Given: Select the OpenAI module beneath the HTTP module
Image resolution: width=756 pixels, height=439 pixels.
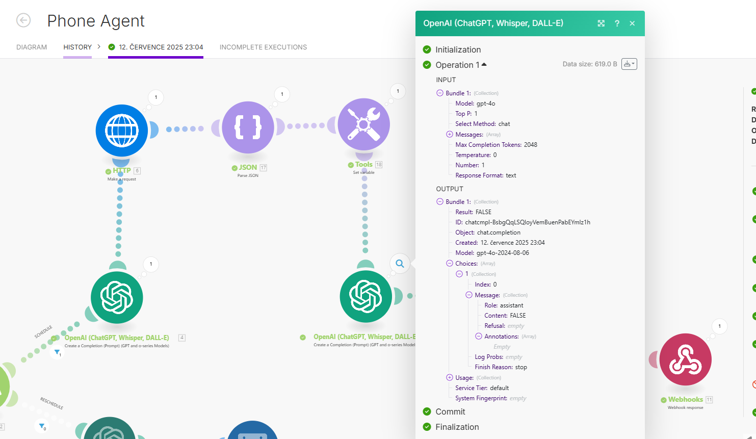Looking at the screenshot, I should (x=117, y=298).
